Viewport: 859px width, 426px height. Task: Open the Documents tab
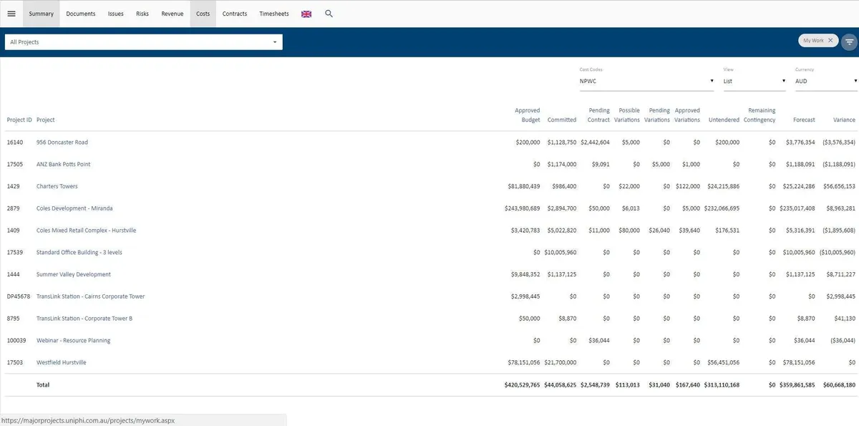pyautogui.click(x=81, y=14)
